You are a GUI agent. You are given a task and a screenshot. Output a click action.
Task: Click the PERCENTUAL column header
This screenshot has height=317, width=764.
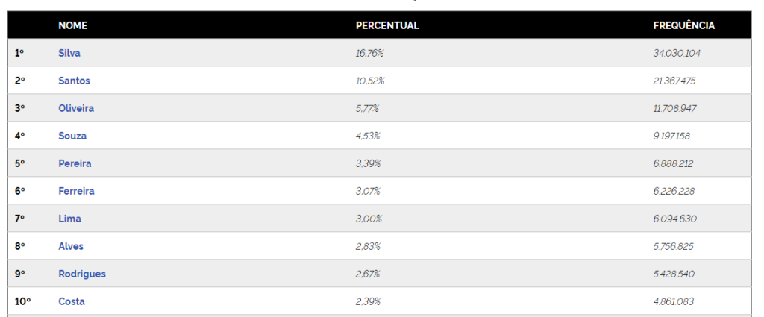coord(387,25)
